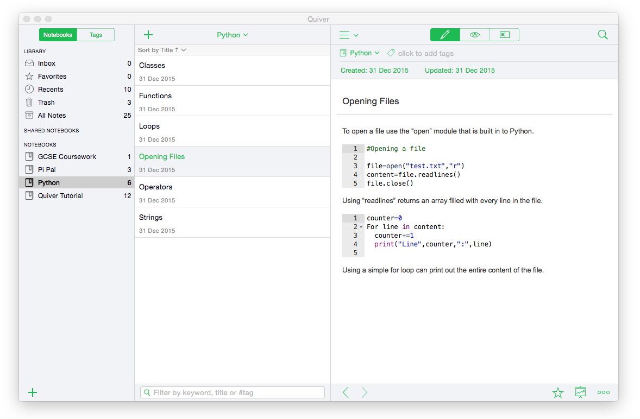Start presentation mode icon
Screen dimensions: 640x419
(x=580, y=392)
